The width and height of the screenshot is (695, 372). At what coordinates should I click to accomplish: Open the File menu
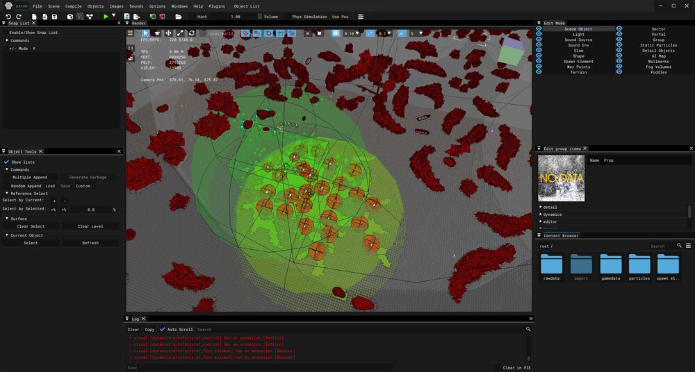38,6
